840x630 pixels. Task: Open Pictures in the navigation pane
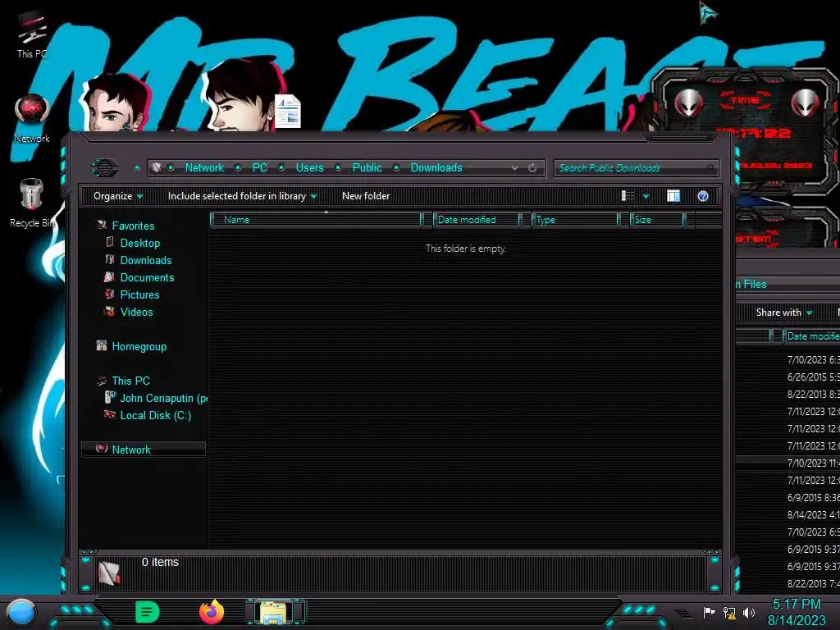(139, 294)
